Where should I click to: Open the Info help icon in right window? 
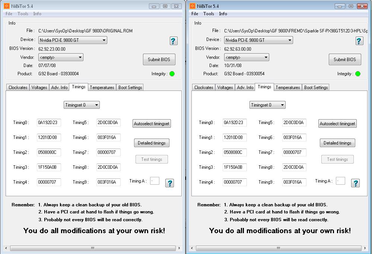[359, 41]
